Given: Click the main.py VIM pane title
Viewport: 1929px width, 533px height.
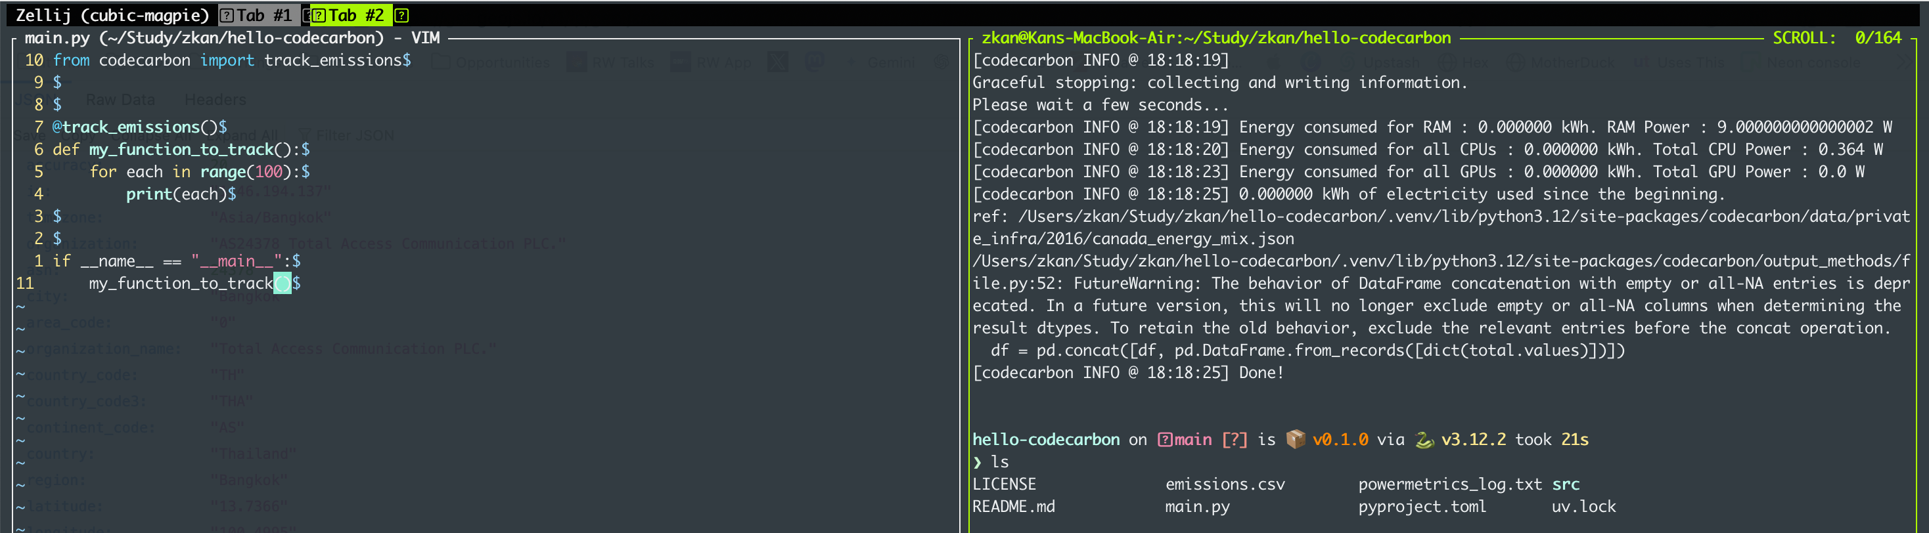Looking at the screenshot, I should tap(232, 37).
